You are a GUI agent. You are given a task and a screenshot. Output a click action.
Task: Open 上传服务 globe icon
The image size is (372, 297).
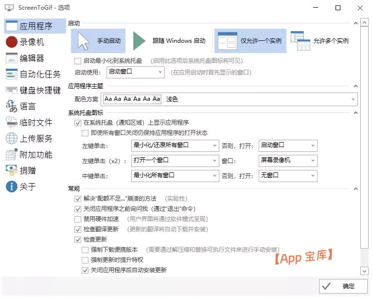click(12, 138)
